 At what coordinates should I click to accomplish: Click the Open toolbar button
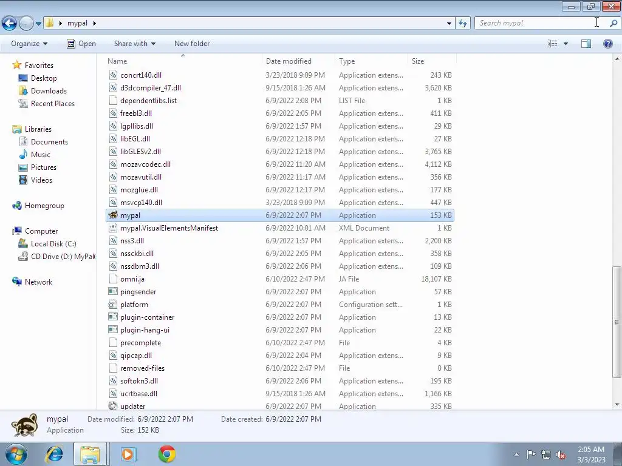click(81, 44)
